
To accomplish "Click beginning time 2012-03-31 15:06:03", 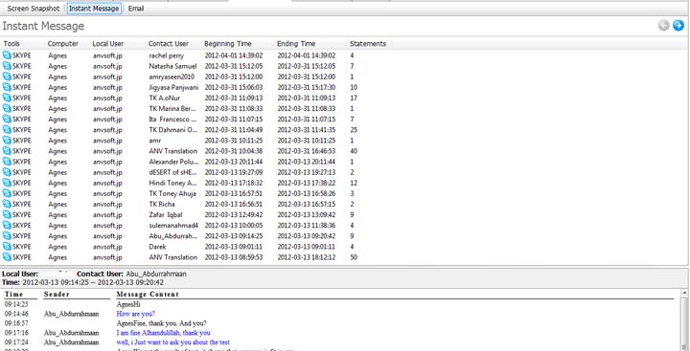I will pyautogui.click(x=234, y=87).
